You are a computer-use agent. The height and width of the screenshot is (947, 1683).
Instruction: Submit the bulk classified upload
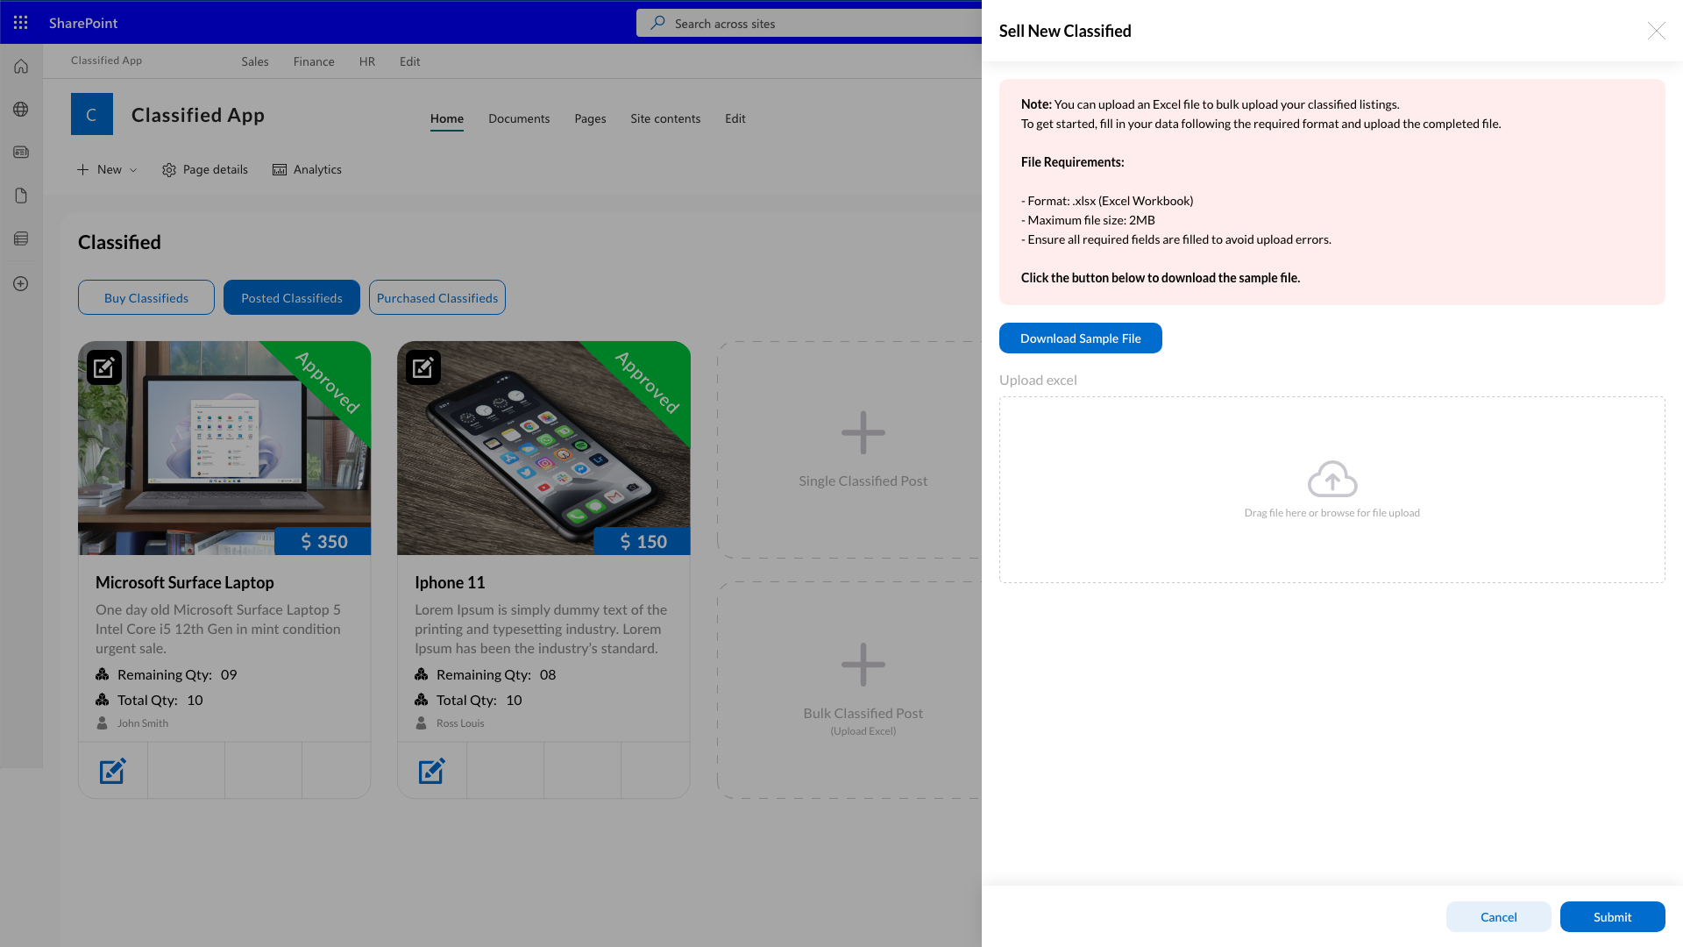(x=1613, y=916)
